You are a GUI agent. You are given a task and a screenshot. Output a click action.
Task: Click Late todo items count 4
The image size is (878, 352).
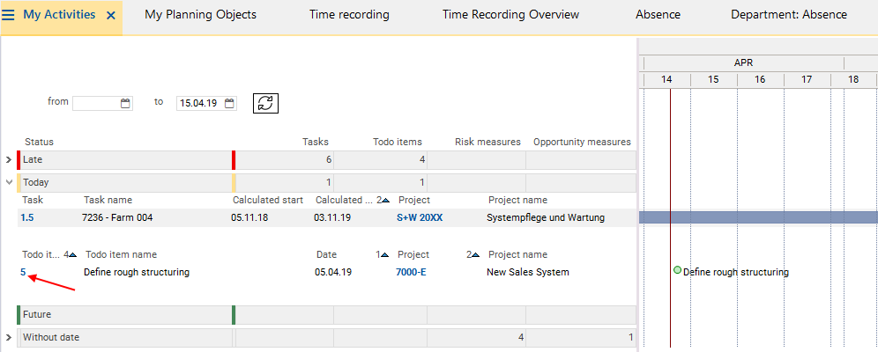point(422,160)
